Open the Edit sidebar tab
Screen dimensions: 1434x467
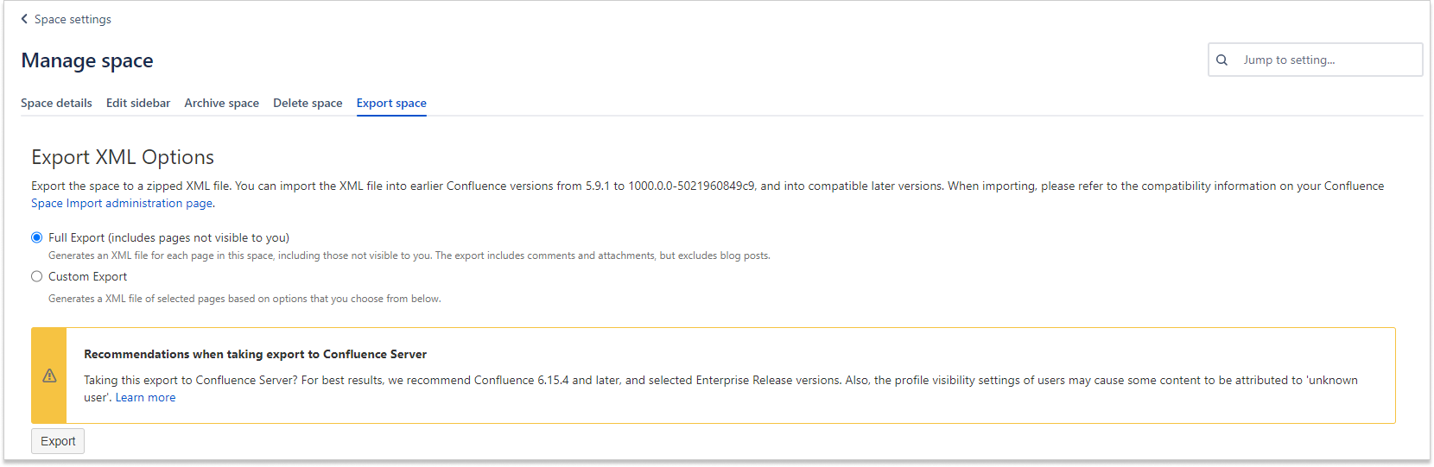[x=138, y=103]
